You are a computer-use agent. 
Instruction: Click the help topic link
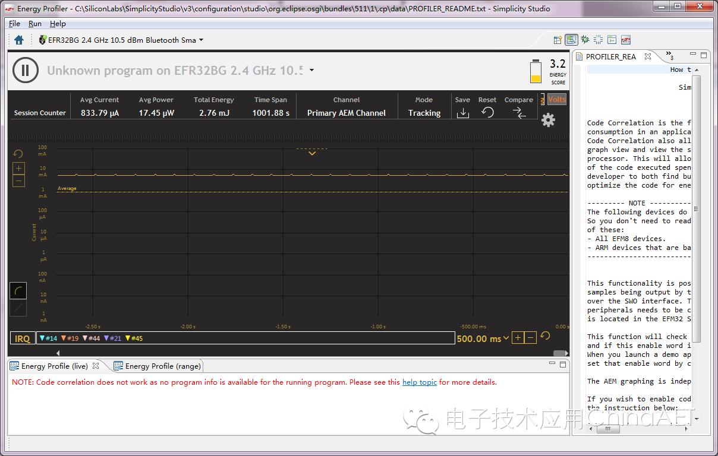420,382
